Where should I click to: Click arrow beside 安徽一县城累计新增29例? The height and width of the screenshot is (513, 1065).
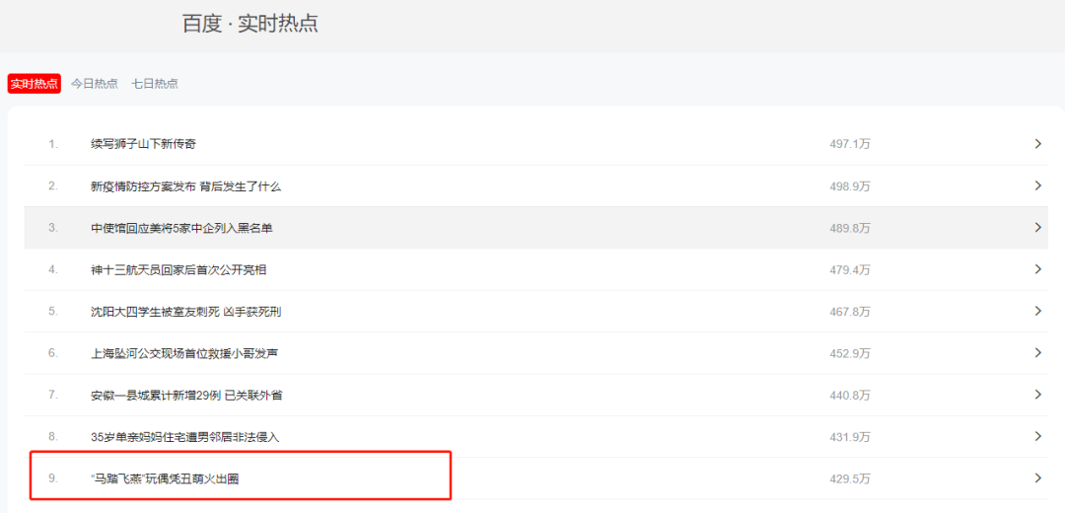tap(1037, 395)
